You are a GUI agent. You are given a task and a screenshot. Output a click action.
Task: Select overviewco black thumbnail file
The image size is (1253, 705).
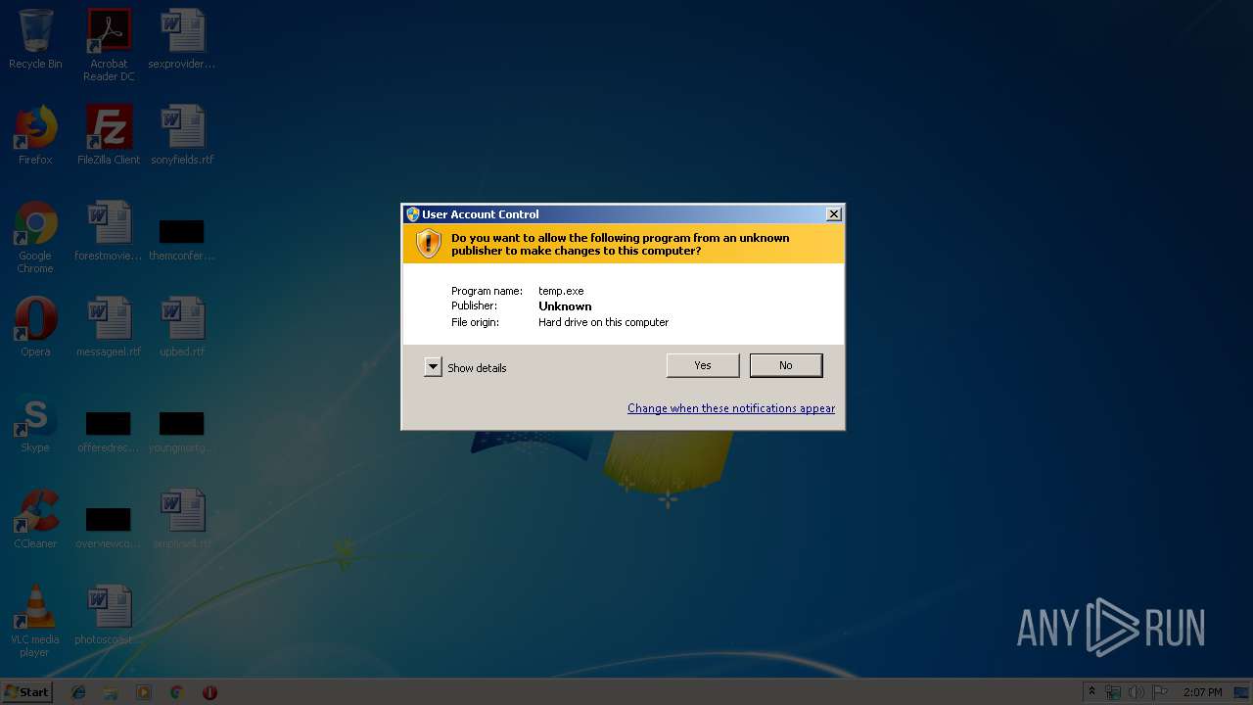[109, 527]
